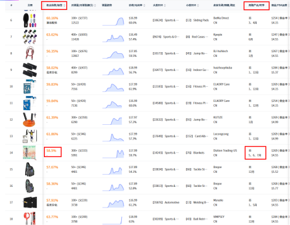Click the 3, 4 month seasonality cell
The width and height of the screenshot is (290, 225).
tap(253, 23)
